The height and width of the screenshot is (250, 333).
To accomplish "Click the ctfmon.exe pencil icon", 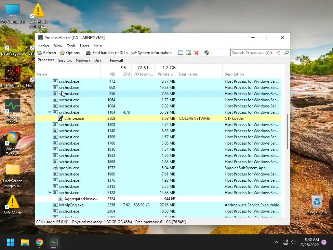I will 60,118.
